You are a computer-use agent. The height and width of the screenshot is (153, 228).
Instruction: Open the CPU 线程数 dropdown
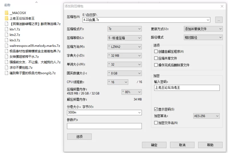click(x=118, y=82)
